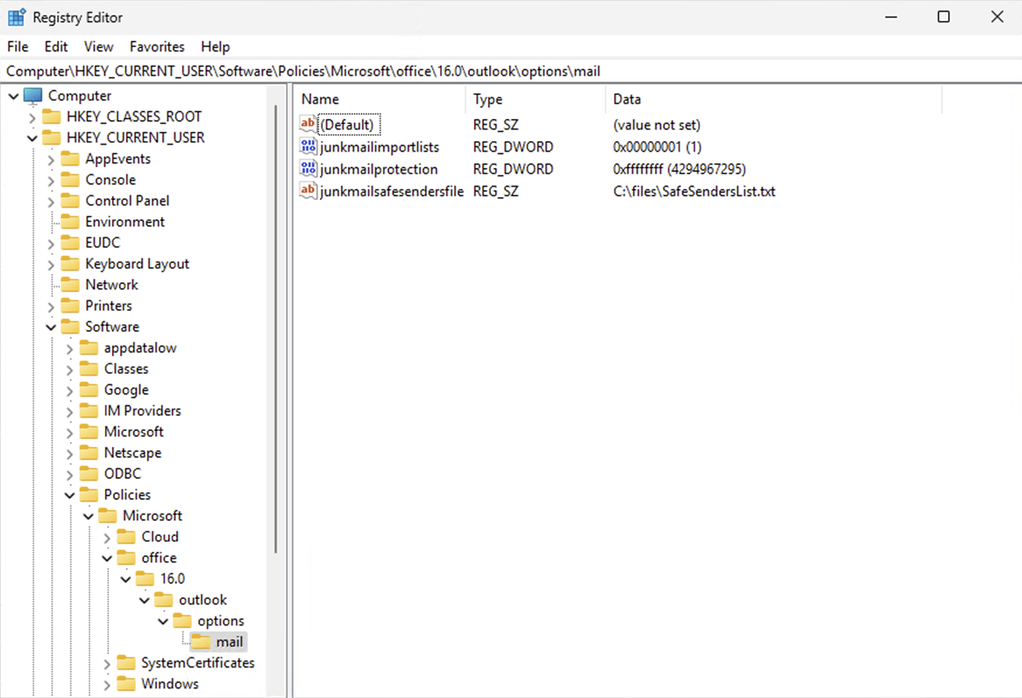The width and height of the screenshot is (1022, 698).
Task: Click the REG_DWORD icon beside junkmailimportlists
Action: (308, 146)
